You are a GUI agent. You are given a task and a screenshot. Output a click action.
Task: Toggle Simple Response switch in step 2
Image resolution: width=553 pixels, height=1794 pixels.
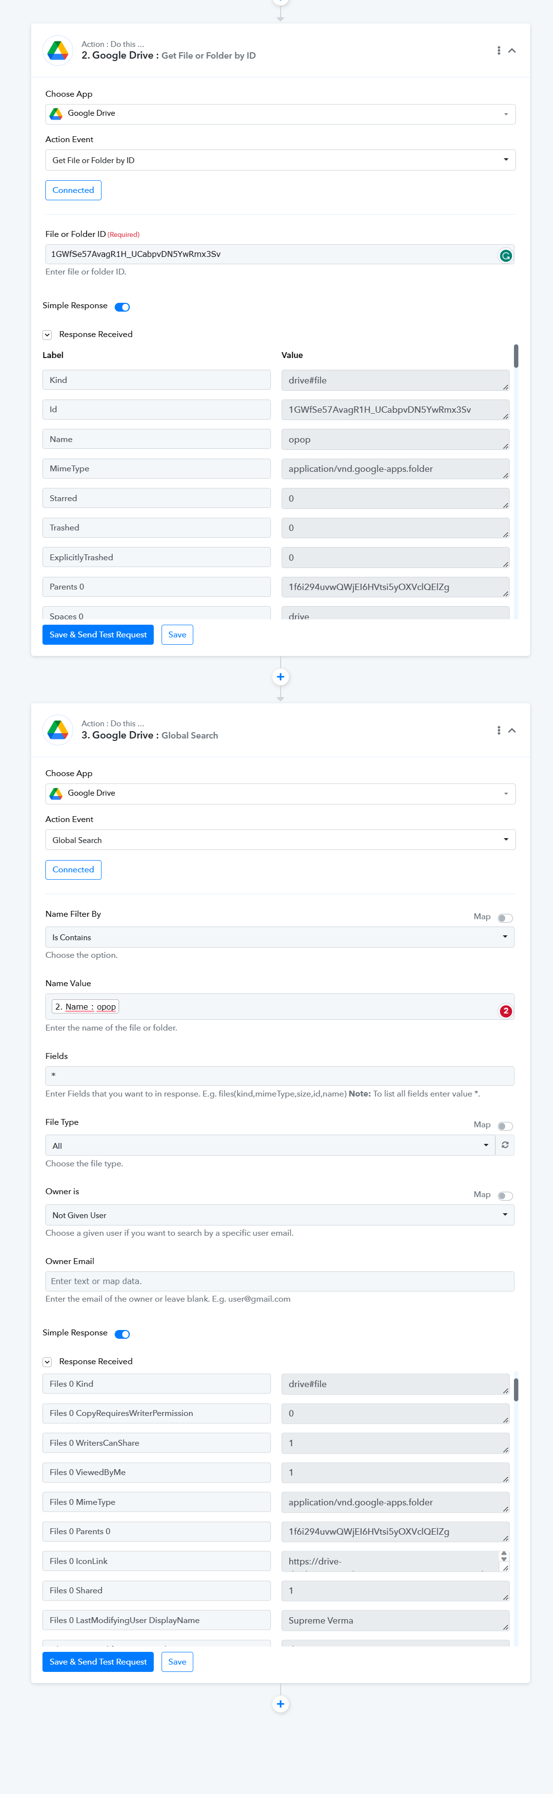123,307
